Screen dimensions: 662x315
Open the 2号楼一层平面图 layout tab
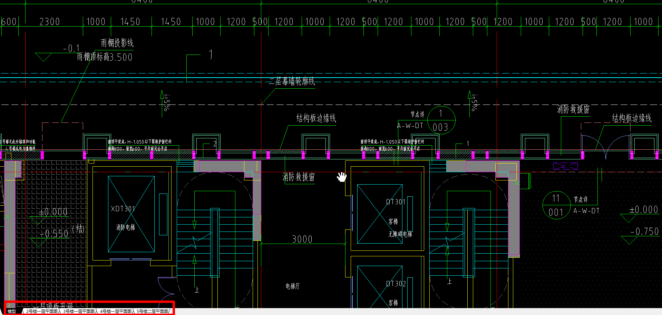click(x=42, y=311)
